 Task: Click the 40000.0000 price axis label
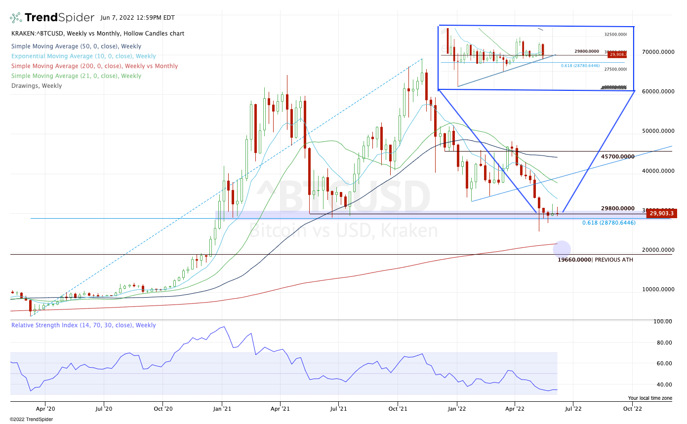(x=657, y=171)
